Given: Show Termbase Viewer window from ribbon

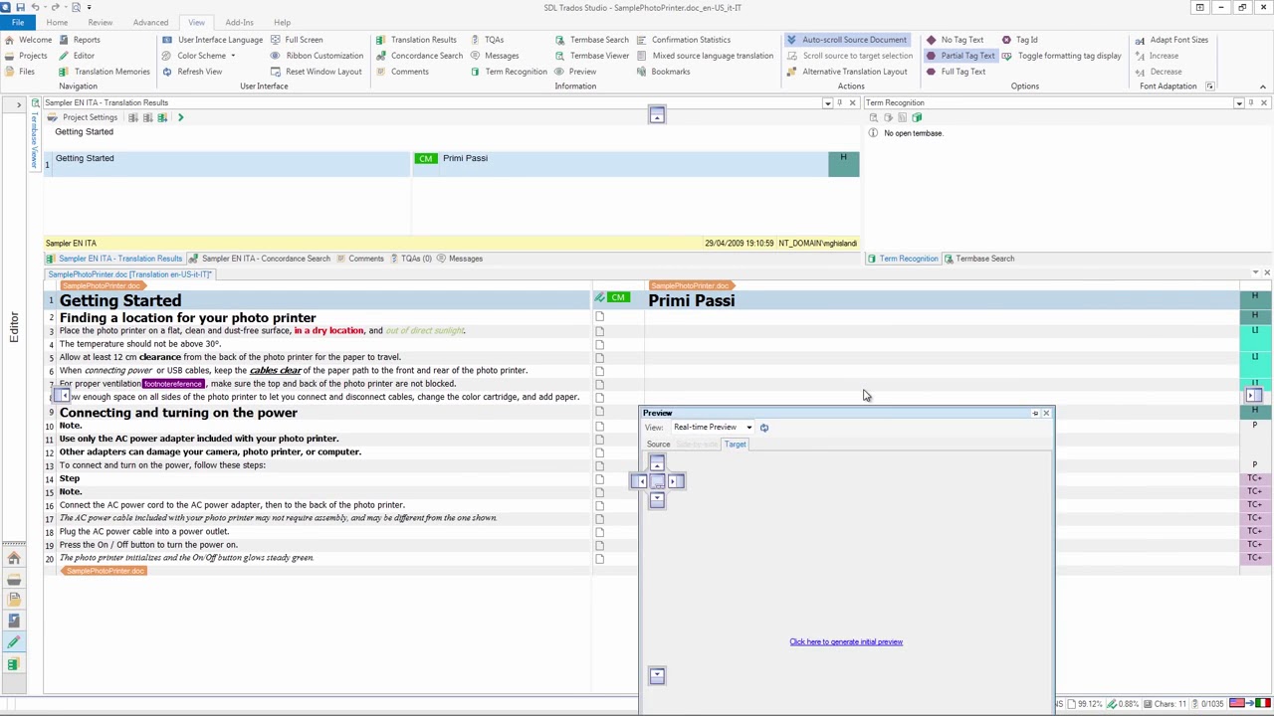Looking at the screenshot, I should (591, 56).
